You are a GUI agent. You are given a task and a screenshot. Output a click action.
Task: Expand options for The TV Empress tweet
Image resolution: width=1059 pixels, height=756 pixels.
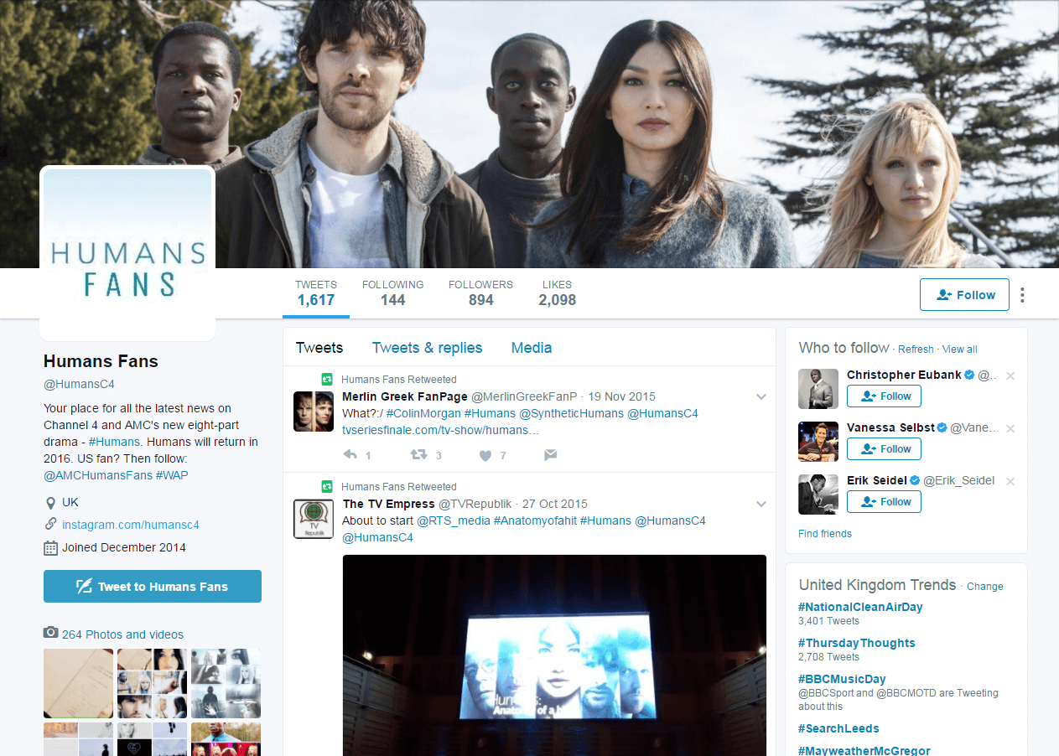[761, 504]
